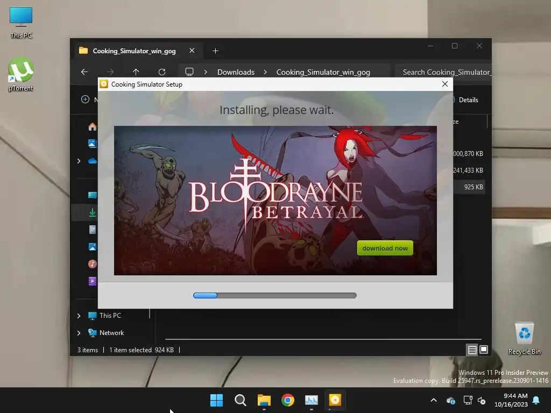Select Cooking_Simulator_win_gog breadcrumb
551x413 pixels.
point(323,72)
